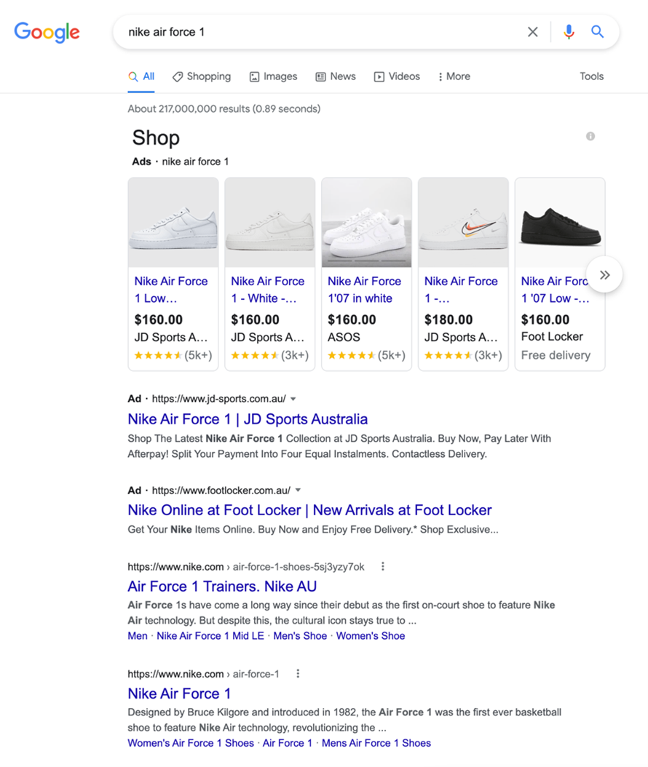Click the blue magnifying glass search icon
Screen dimensions: 648x767
point(597,32)
